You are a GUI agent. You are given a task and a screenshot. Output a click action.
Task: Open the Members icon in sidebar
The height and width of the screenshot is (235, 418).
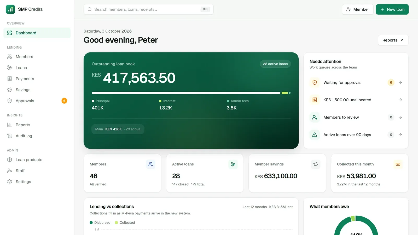tap(10, 57)
